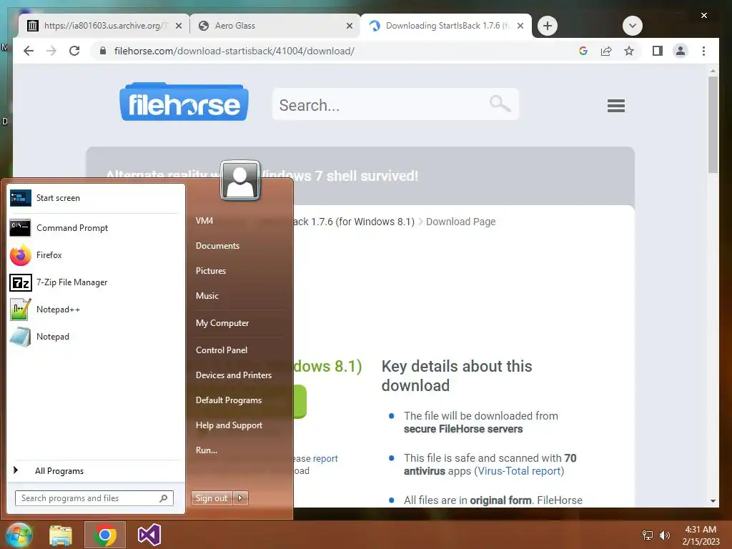Close the archive.org tab

(x=178, y=26)
